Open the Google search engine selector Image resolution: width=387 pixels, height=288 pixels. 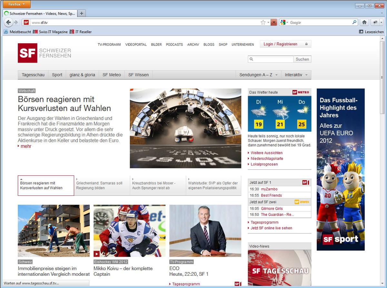coord(284,23)
